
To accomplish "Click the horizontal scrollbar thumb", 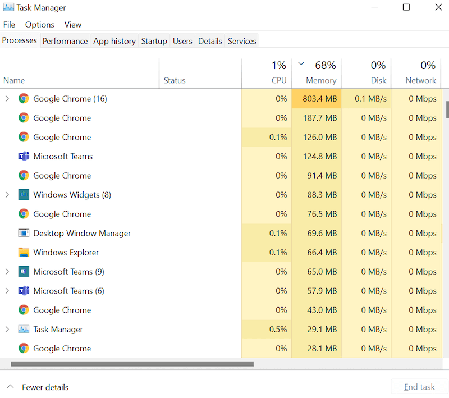I will 132,364.
